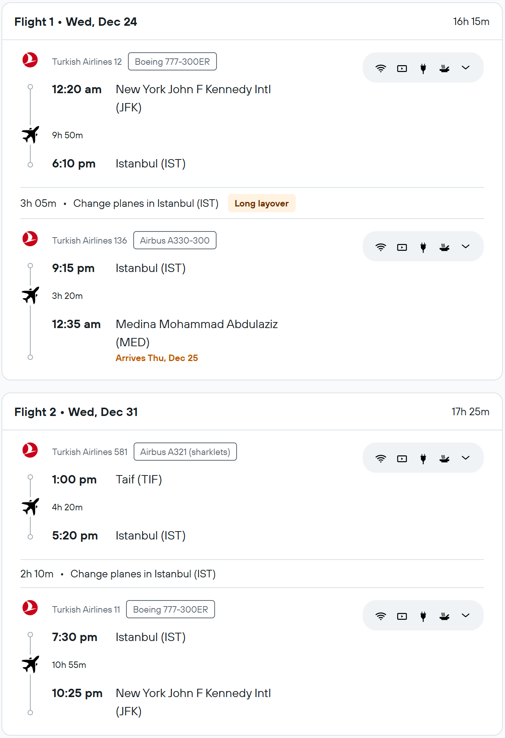
Task: Click meal icon for Turkish Airlines 581
Action: 444,458
